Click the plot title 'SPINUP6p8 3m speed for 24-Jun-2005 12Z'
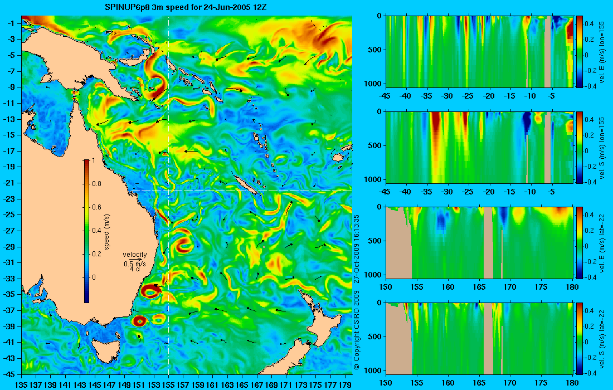The width and height of the screenshot is (613, 390). click(186, 7)
